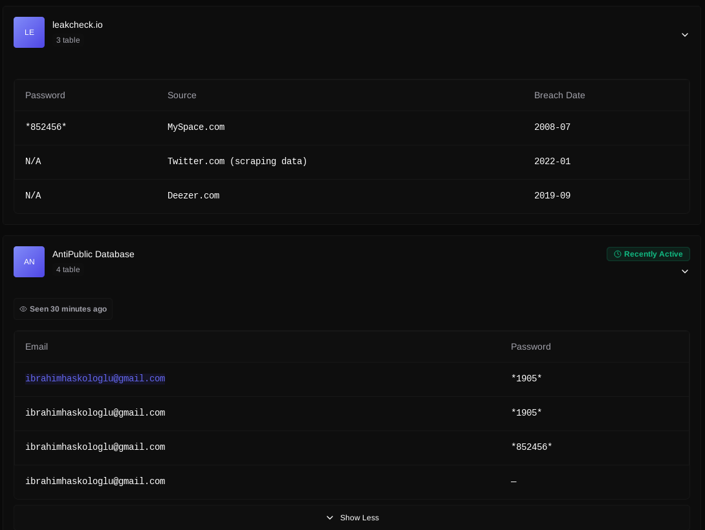705x530 pixels.
Task: Select the MySpace.com source row
Action: pyautogui.click(x=196, y=127)
